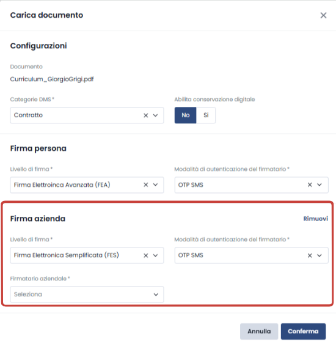Set digital conservation toggle to No
The height and width of the screenshot is (347, 336).
(185, 115)
